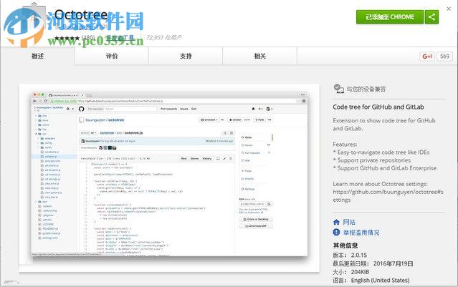Click the Easy-to-navigate code tree like IDEs line
The image size is (458, 287).
click(x=381, y=152)
